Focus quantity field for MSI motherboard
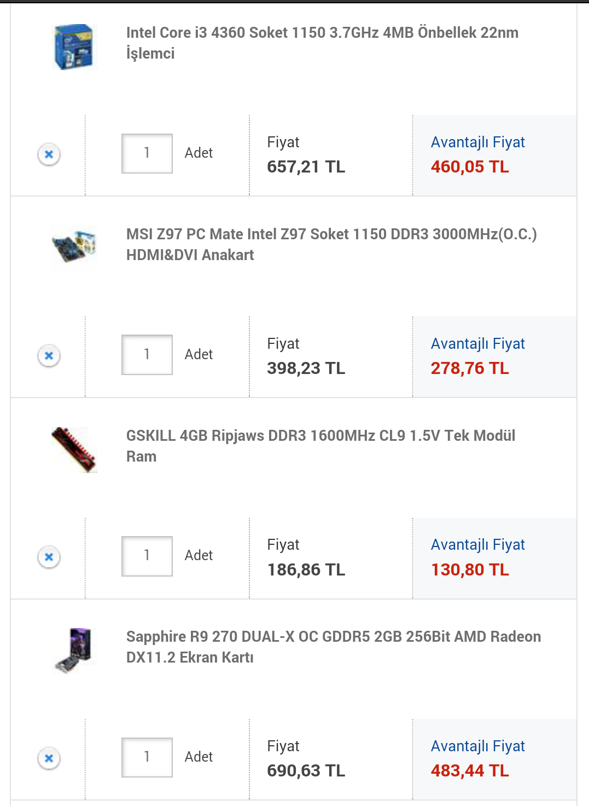 pyautogui.click(x=147, y=355)
